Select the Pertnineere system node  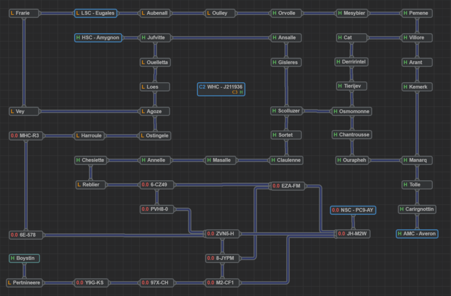tap(24, 282)
